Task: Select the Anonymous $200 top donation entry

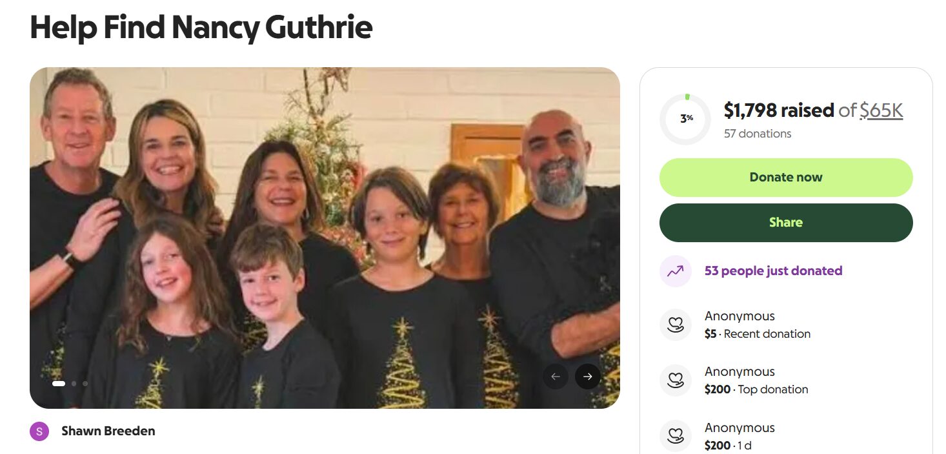Action: coord(756,380)
